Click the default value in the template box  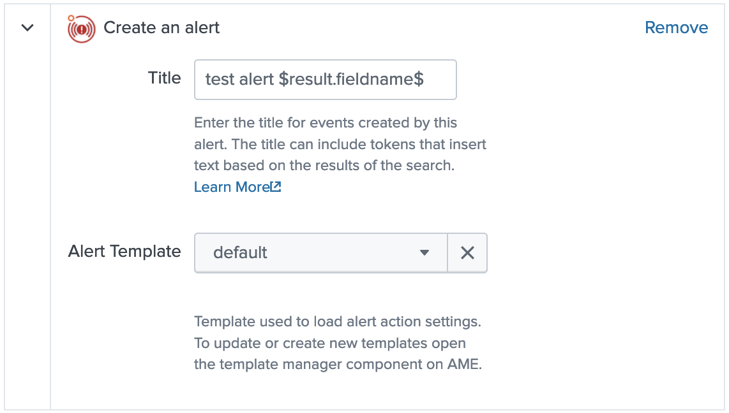(241, 252)
